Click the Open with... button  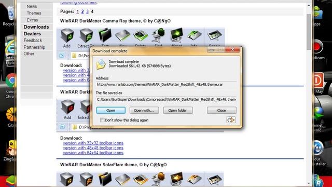click(144, 110)
